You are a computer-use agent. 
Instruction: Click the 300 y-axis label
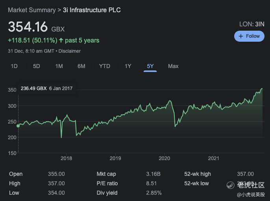pos(12,106)
